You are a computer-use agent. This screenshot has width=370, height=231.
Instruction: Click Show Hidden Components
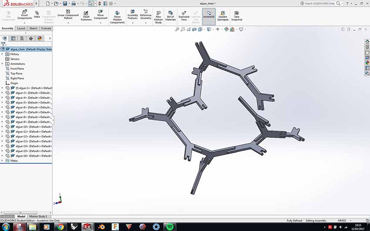(x=117, y=17)
